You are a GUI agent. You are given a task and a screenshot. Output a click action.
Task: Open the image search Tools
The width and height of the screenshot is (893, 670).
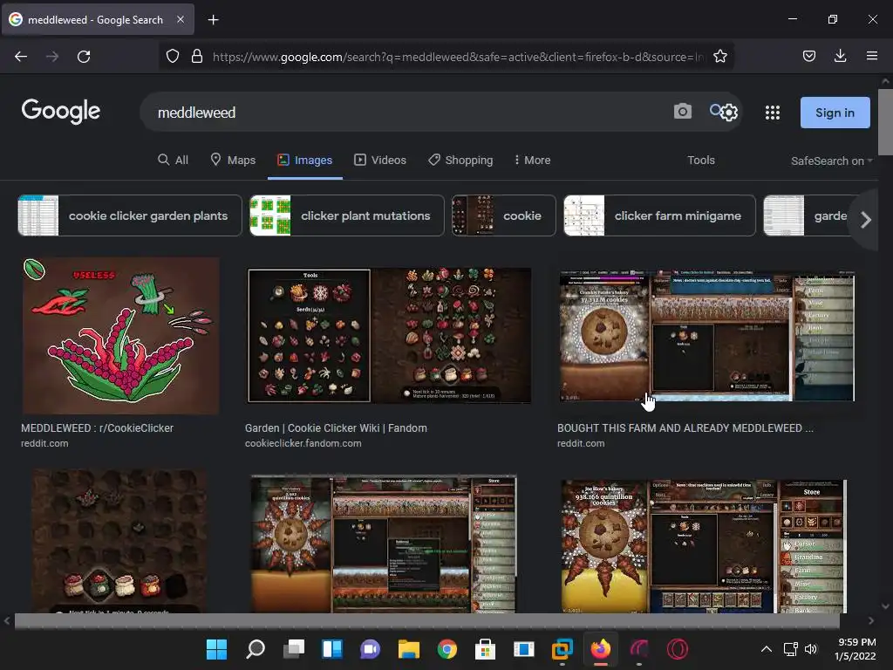[700, 161]
